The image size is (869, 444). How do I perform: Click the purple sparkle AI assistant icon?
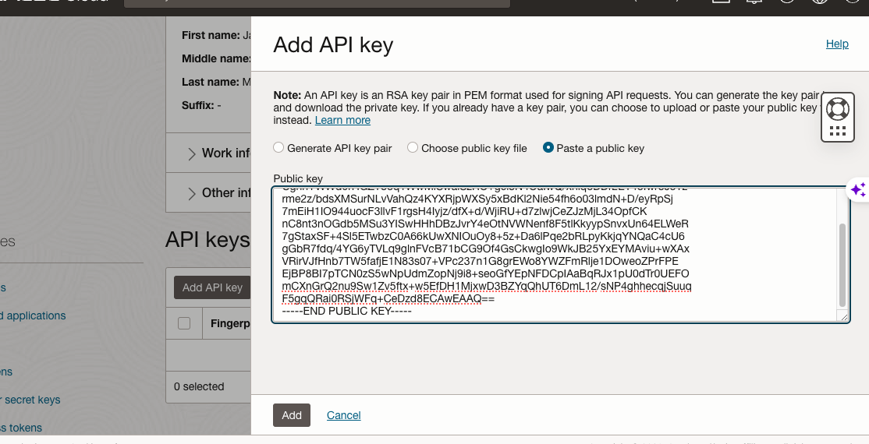857,189
